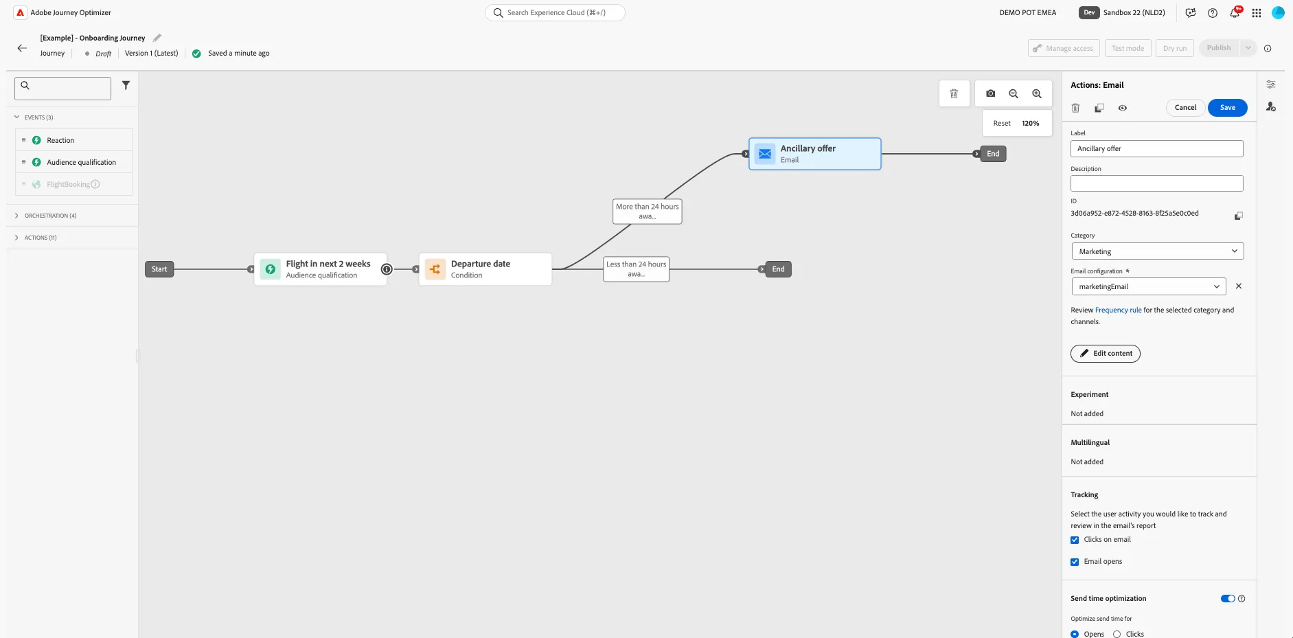The width and height of the screenshot is (1293, 638).
Task: Reset the canvas zoom level
Action: point(1002,123)
